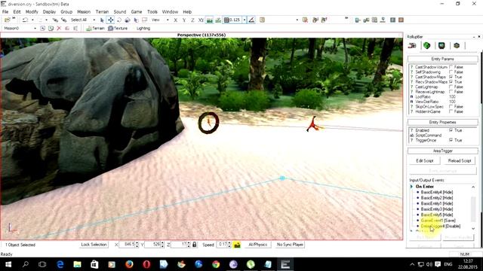Collapse the AreaTrigger rollup

[443, 151]
